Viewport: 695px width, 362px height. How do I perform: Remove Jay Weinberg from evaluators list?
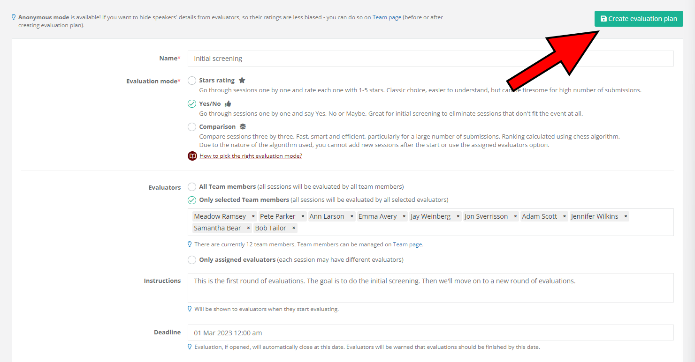pyautogui.click(x=458, y=216)
